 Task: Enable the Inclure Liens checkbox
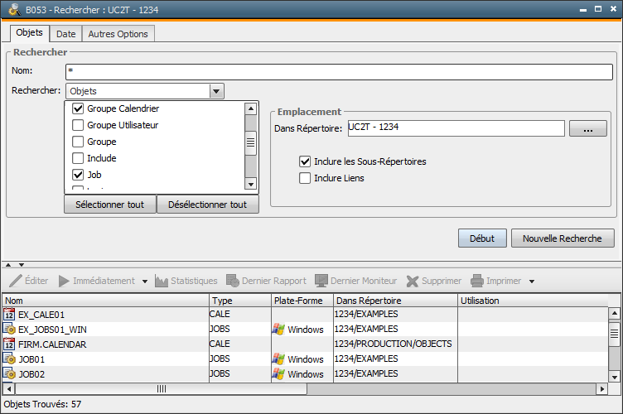(x=305, y=177)
